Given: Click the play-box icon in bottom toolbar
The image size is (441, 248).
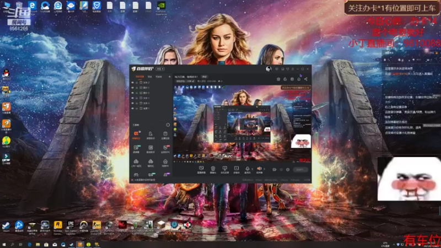Looking at the screenshot, I should [x=236, y=169].
